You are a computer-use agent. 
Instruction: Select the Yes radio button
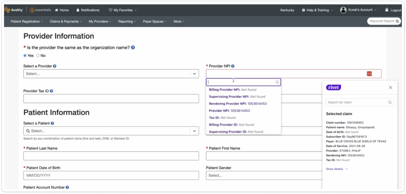point(25,56)
